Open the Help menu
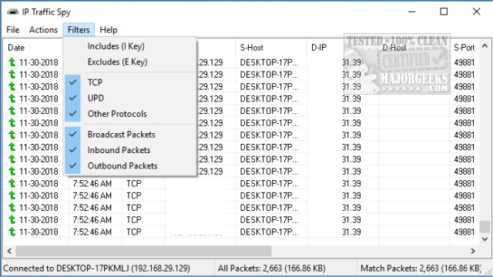The width and height of the screenshot is (493, 277). (109, 30)
